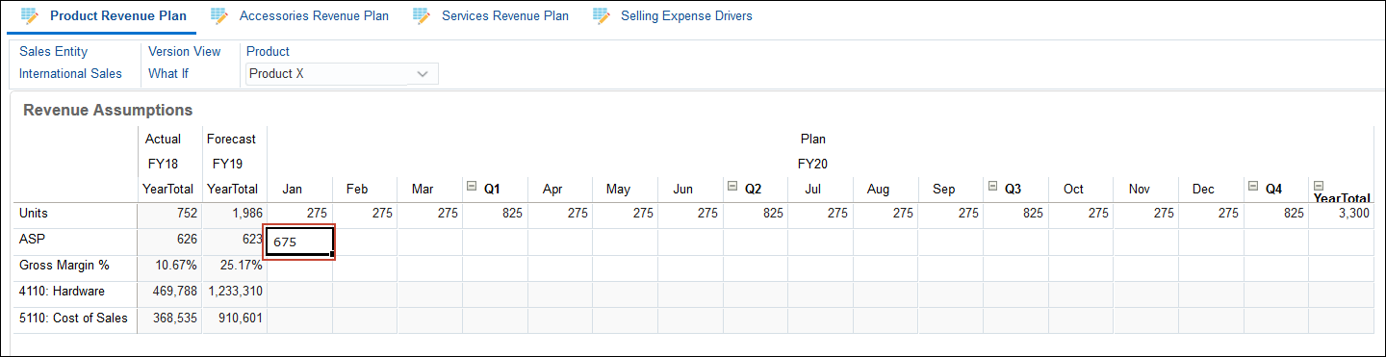Switch to the Accessories Revenue Plan tab
The width and height of the screenshot is (1386, 357).
click(314, 16)
